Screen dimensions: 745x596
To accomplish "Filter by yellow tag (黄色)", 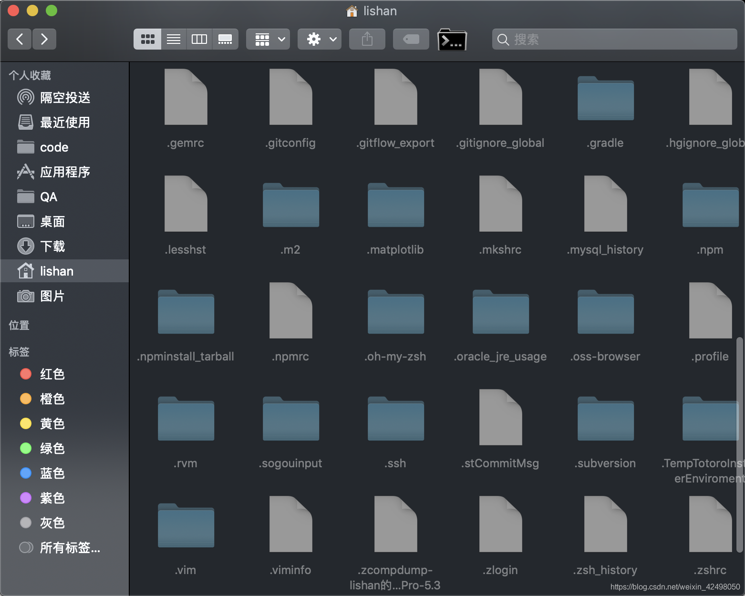I will click(x=65, y=424).
